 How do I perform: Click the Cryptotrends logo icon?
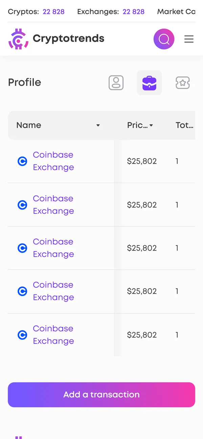click(18, 39)
